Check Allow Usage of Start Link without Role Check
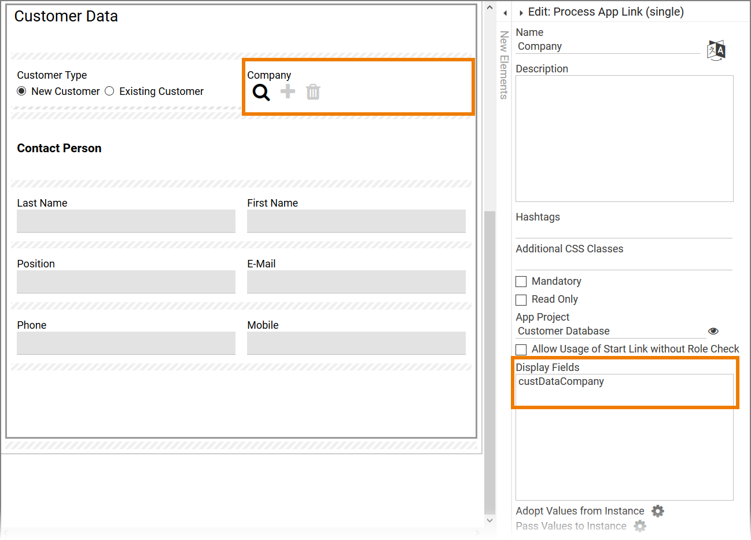Viewport: 751px width, 540px height. pyautogui.click(x=521, y=350)
